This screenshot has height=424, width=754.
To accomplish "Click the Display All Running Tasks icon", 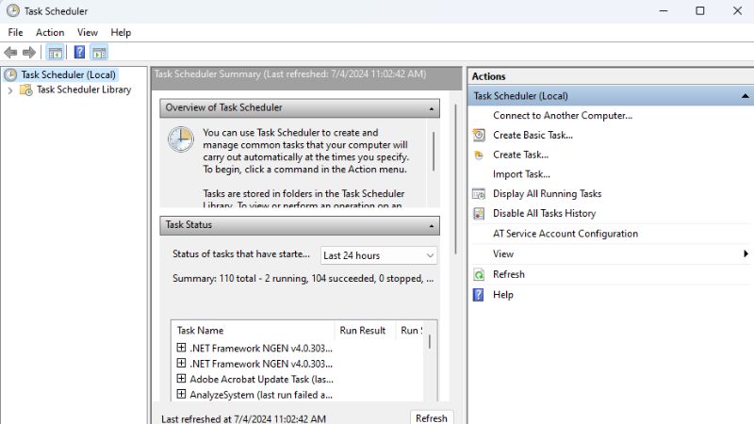I will pyautogui.click(x=479, y=194).
